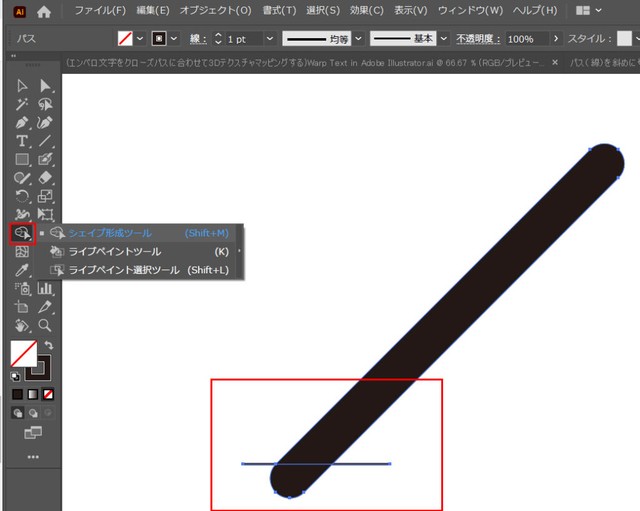Open 線 stroke panel link
This screenshot has height=511, width=640.
[198, 39]
